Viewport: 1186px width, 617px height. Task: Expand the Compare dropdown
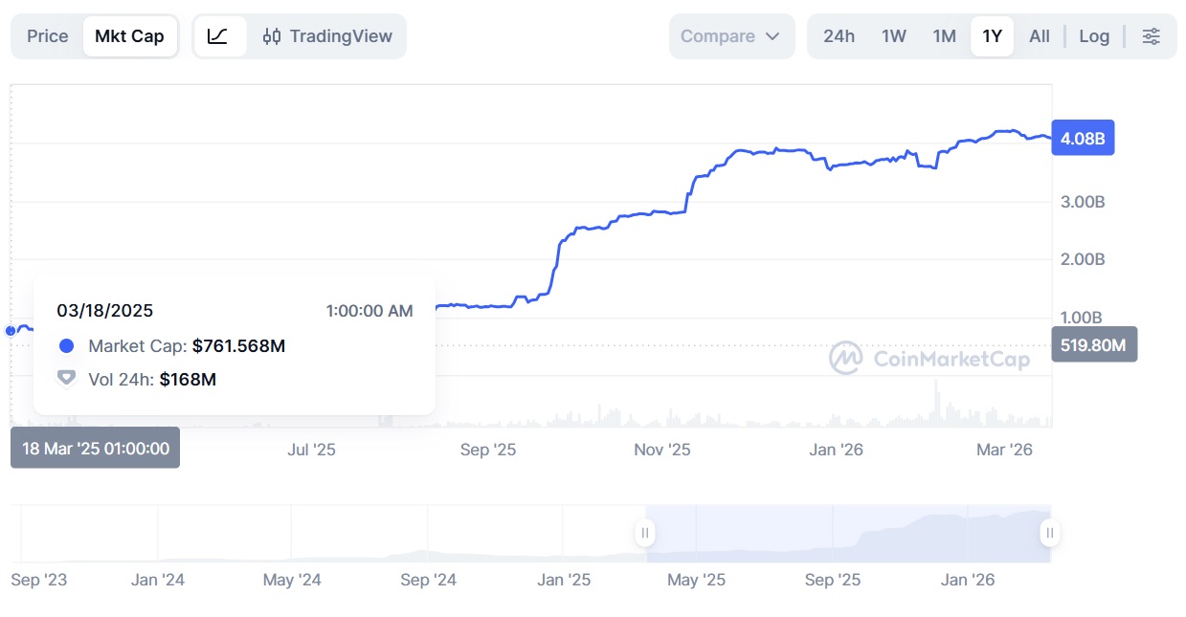point(731,36)
